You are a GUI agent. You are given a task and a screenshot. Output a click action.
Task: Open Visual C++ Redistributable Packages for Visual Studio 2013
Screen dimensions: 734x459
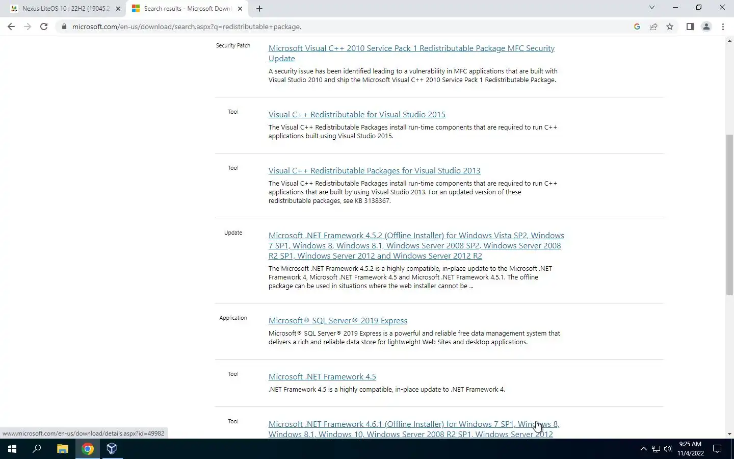tap(374, 170)
